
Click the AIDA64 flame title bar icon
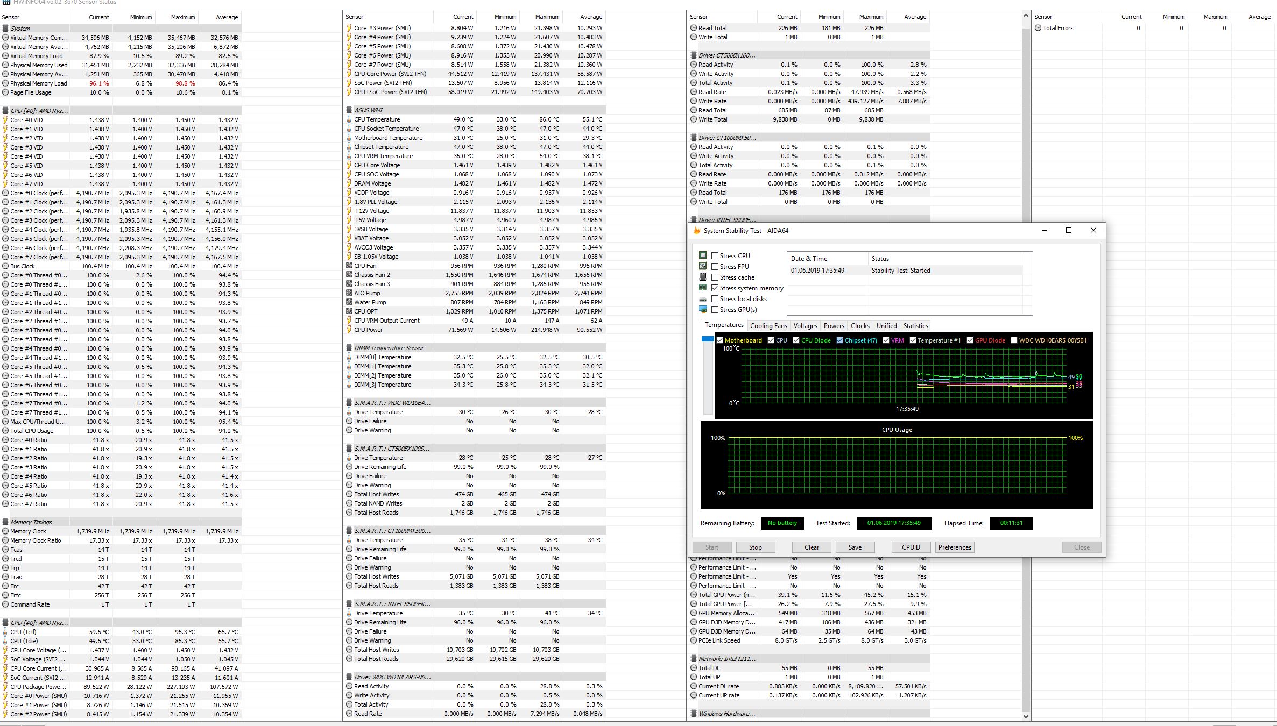click(697, 231)
